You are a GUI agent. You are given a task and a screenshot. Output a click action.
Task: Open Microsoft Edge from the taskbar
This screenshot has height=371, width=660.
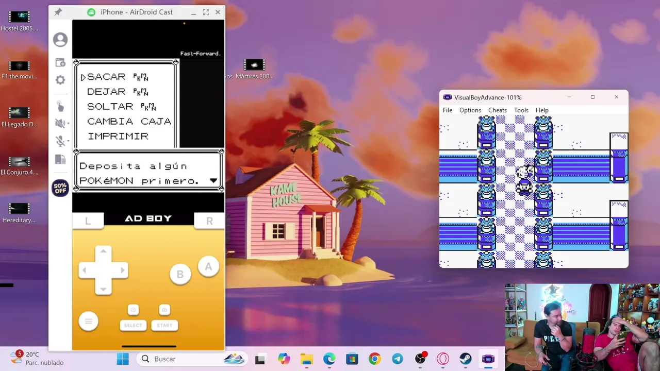tap(329, 359)
